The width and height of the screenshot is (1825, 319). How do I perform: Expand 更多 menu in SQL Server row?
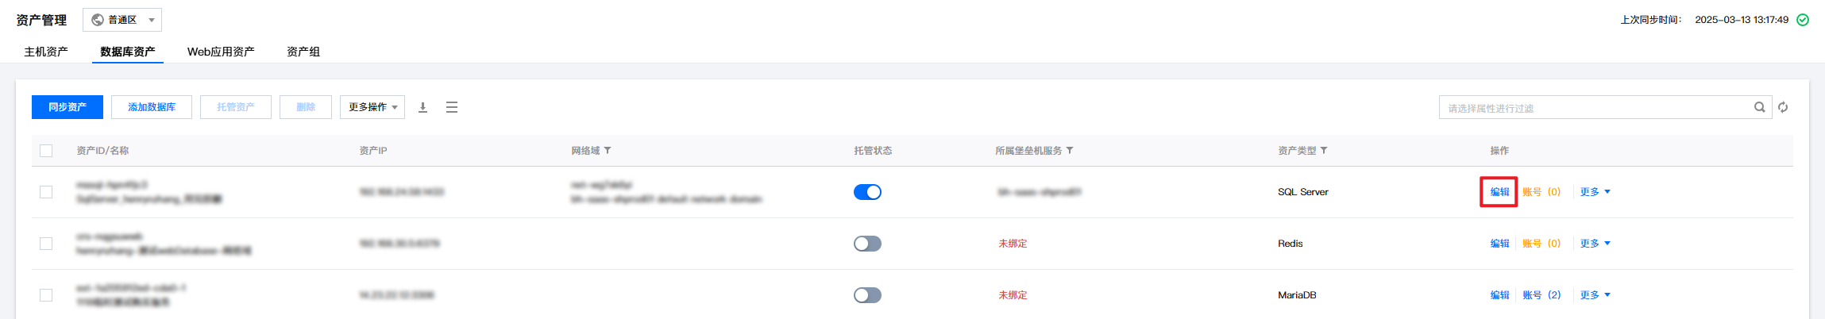(x=1595, y=192)
